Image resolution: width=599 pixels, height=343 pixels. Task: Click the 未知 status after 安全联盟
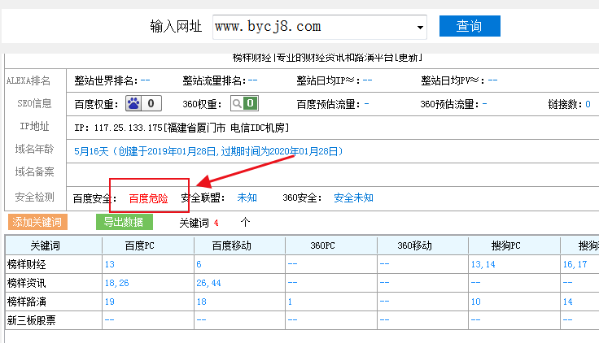[x=247, y=198]
